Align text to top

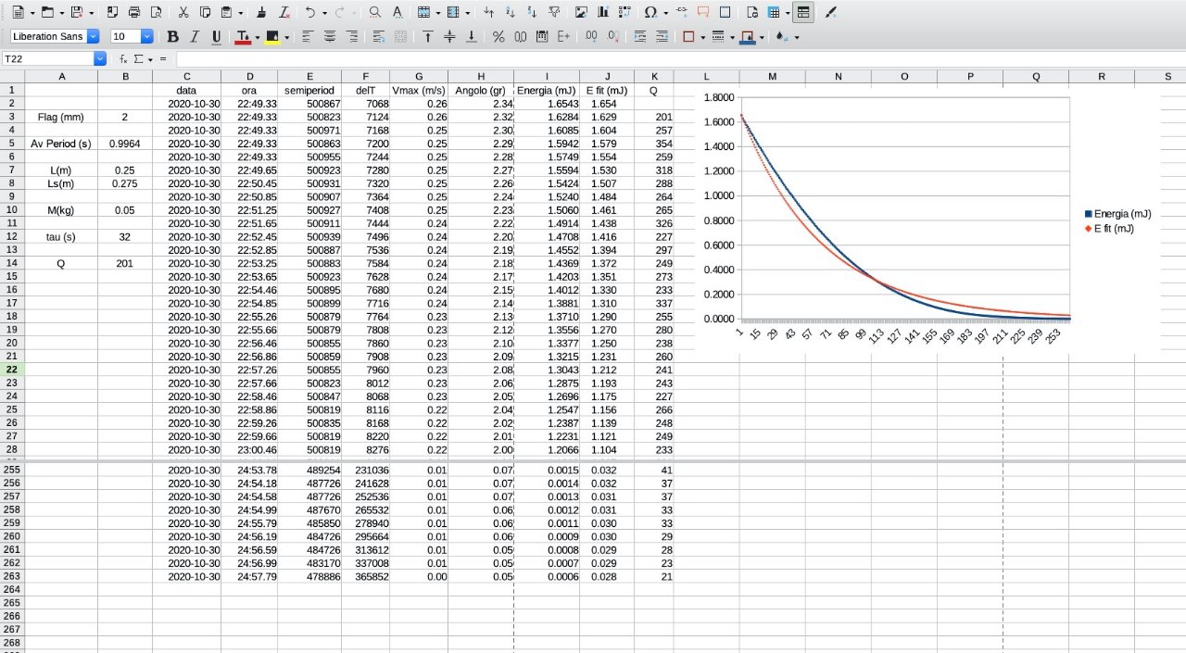coord(427,37)
